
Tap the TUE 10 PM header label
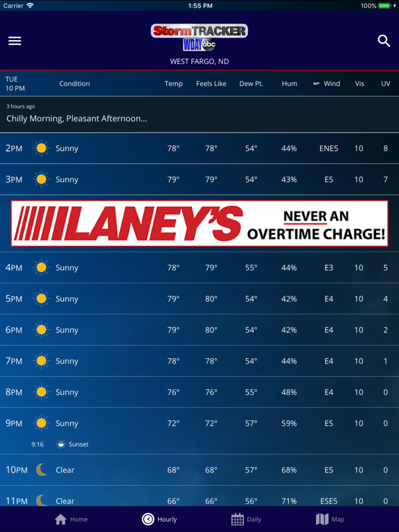pyautogui.click(x=15, y=84)
